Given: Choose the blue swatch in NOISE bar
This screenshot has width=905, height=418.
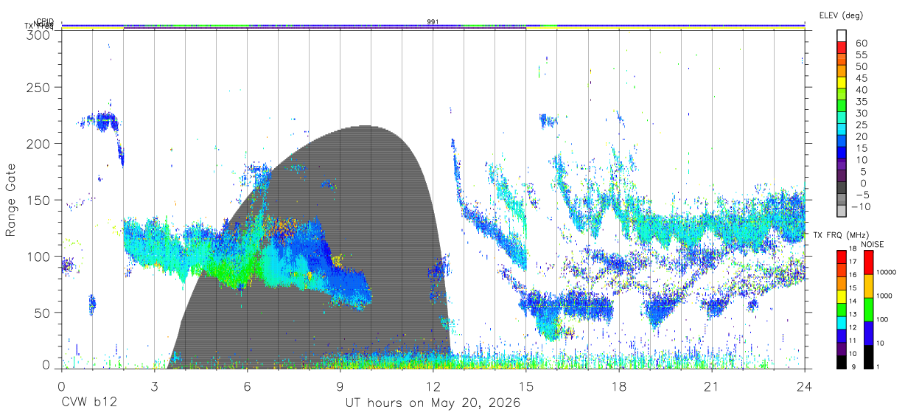Looking at the screenshot, I should [x=868, y=332].
